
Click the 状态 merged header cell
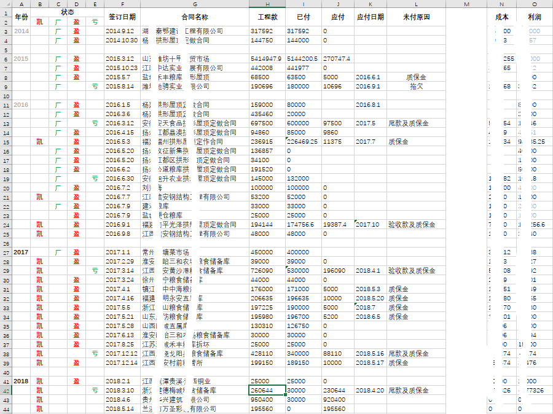tap(68, 12)
